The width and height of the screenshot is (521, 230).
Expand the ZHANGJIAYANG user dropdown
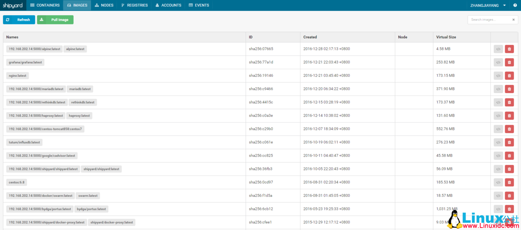487,5
